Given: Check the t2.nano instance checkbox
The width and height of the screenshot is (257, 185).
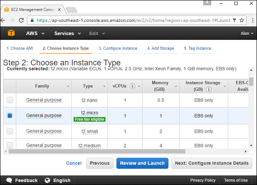Looking at the screenshot, I should (x=10, y=100).
